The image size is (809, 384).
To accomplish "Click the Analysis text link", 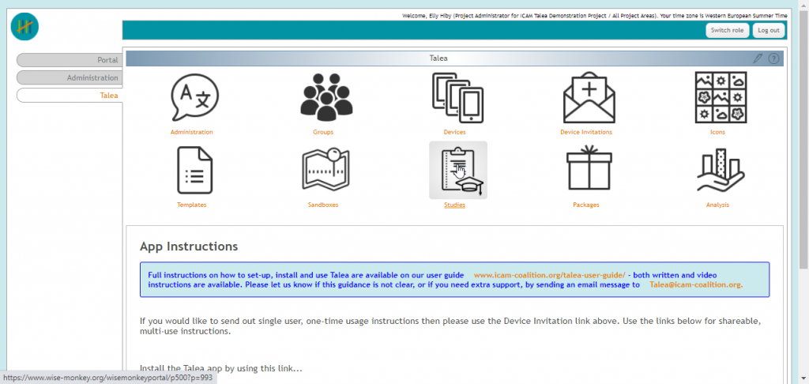I will (x=717, y=205).
